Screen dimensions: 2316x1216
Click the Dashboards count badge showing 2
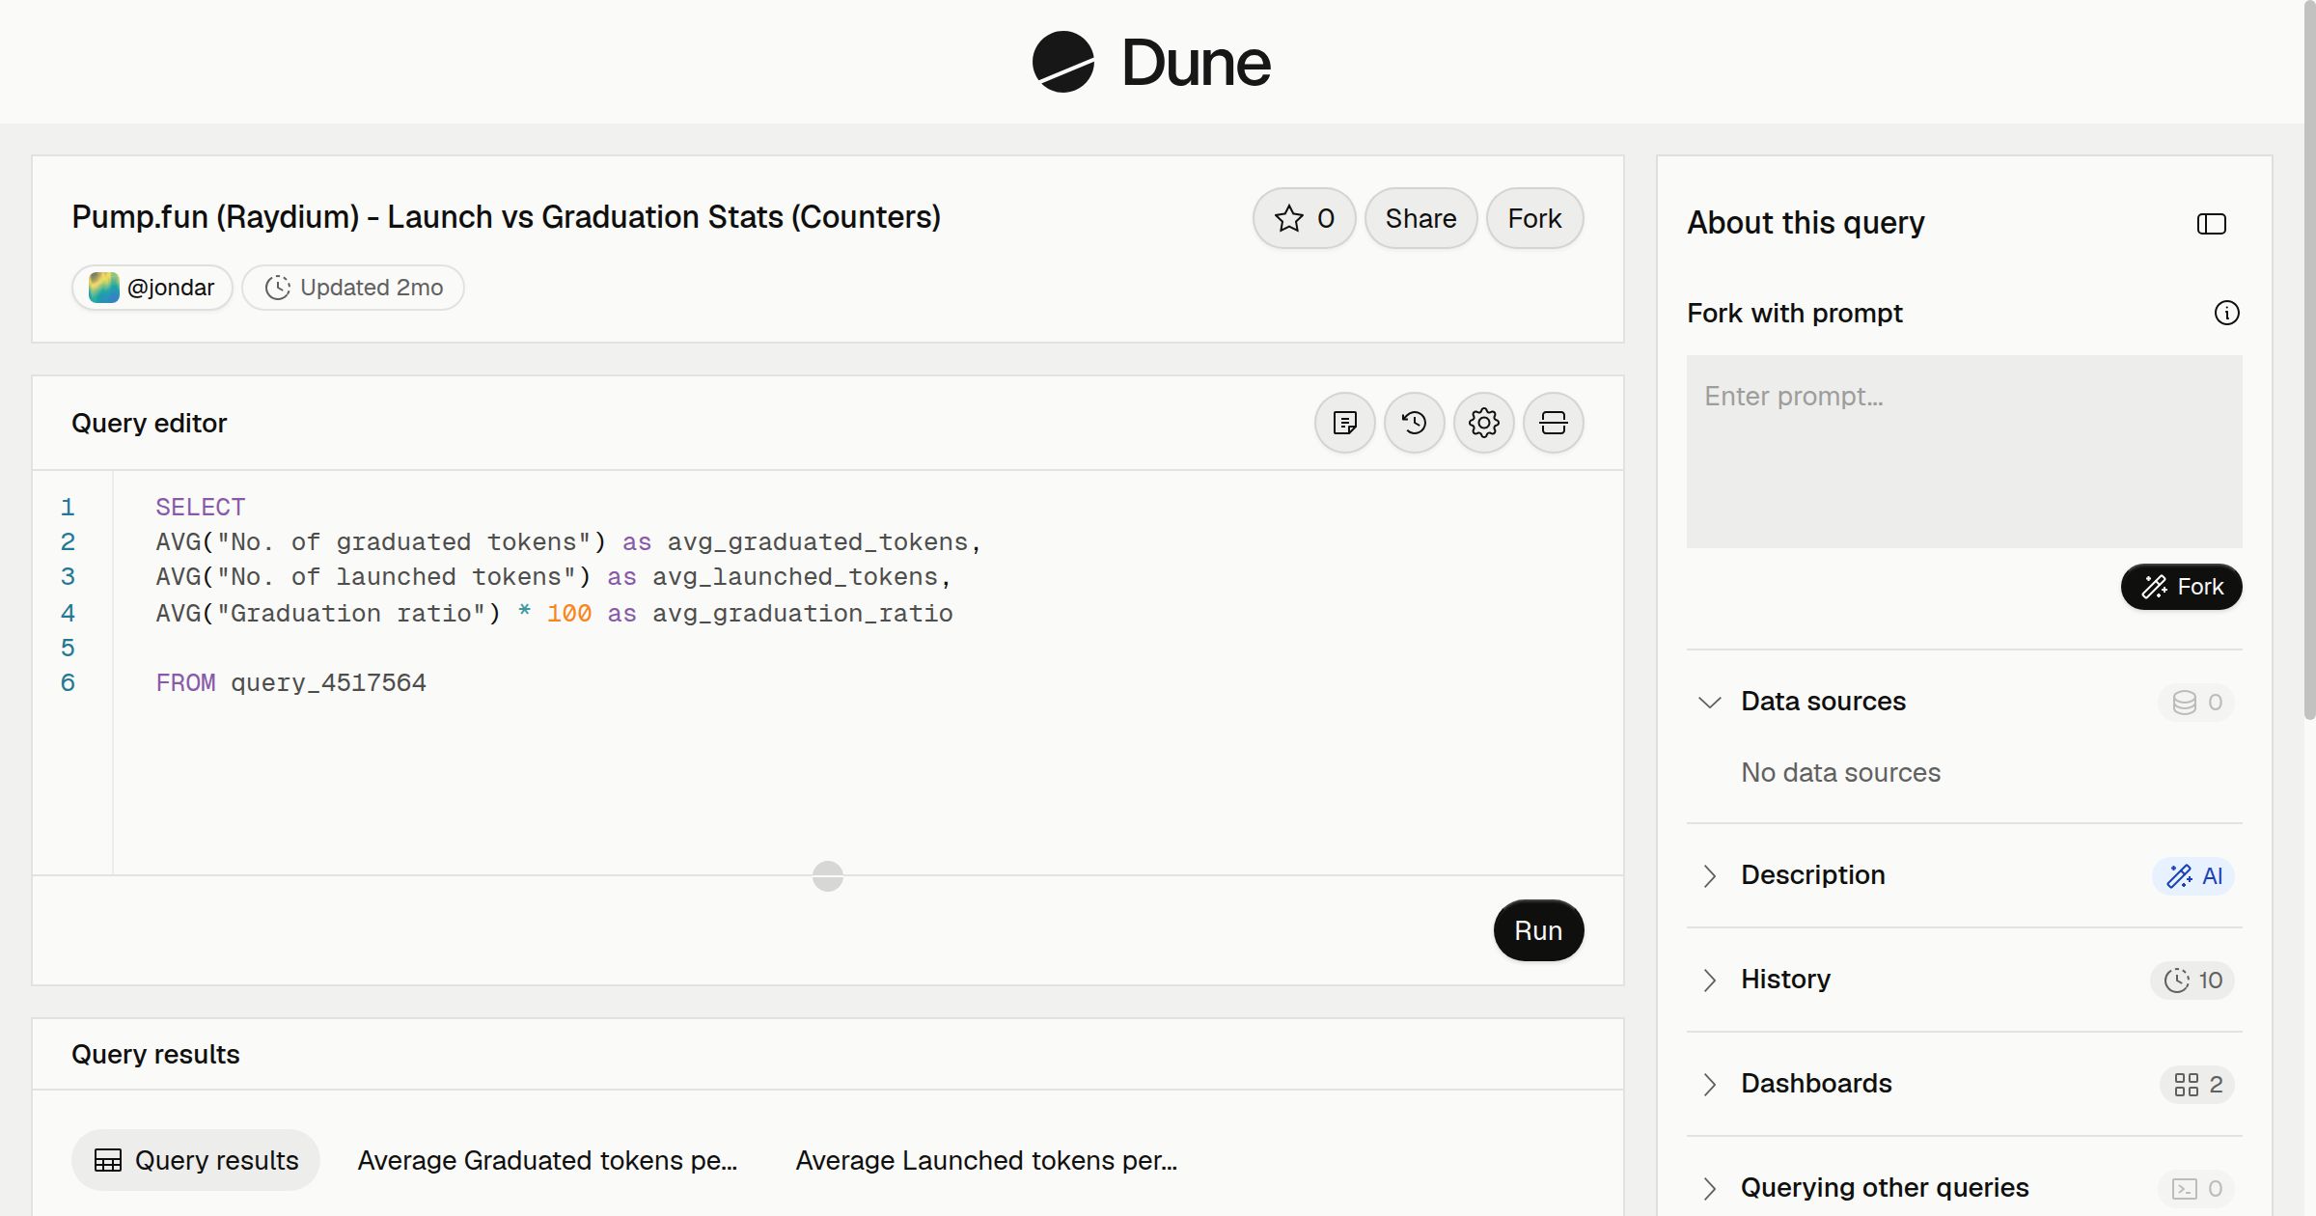pyautogui.click(x=2197, y=1084)
